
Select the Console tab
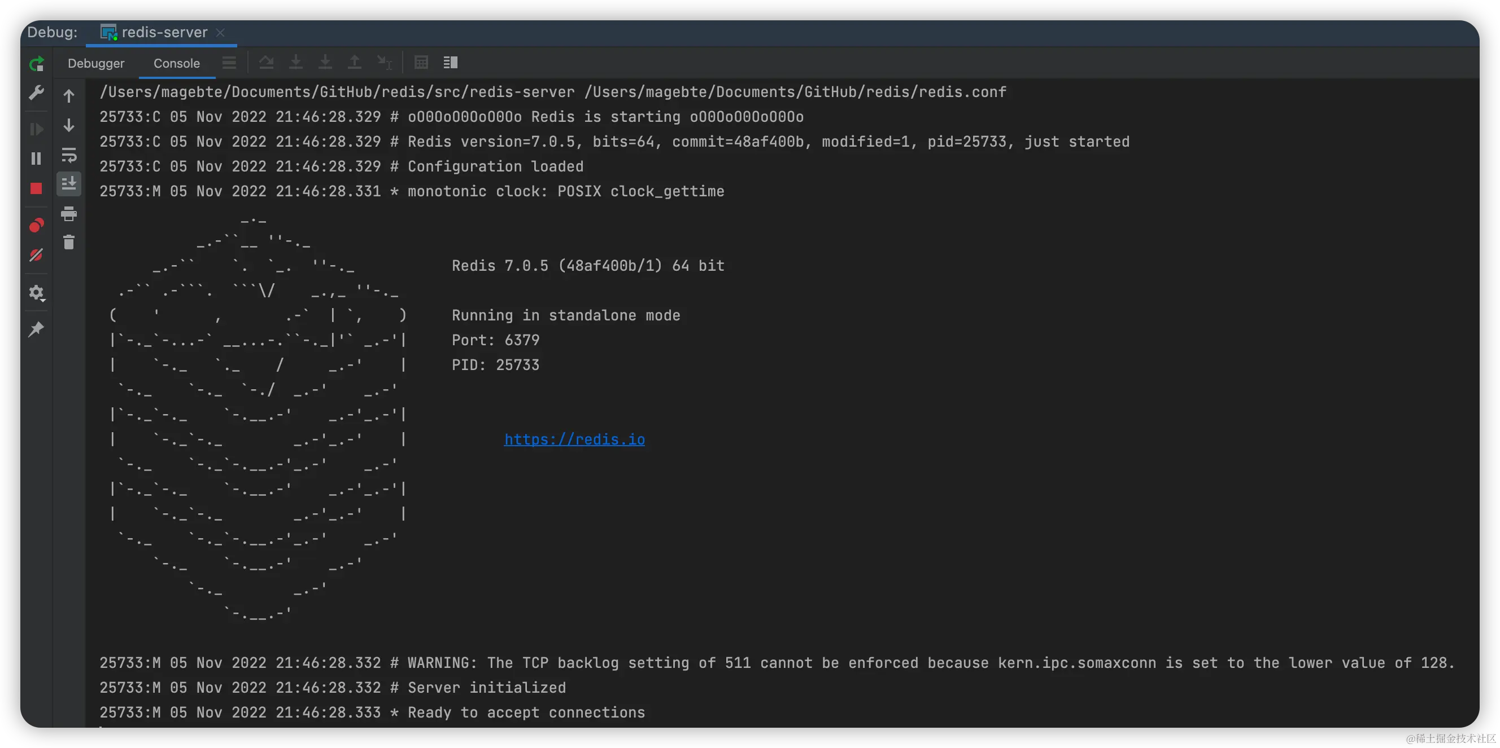tap(176, 63)
